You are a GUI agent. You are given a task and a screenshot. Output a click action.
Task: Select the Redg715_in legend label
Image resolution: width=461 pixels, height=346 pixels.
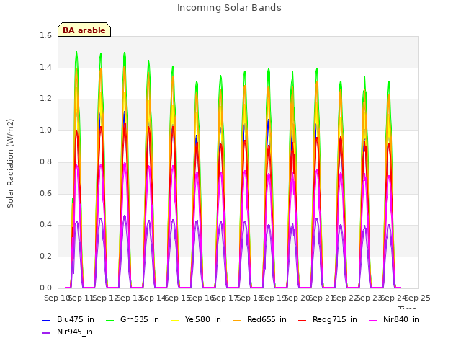pyautogui.click(x=335, y=319)
